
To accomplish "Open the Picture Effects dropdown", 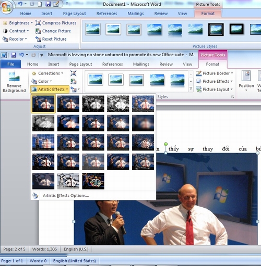I will [214, 81].
